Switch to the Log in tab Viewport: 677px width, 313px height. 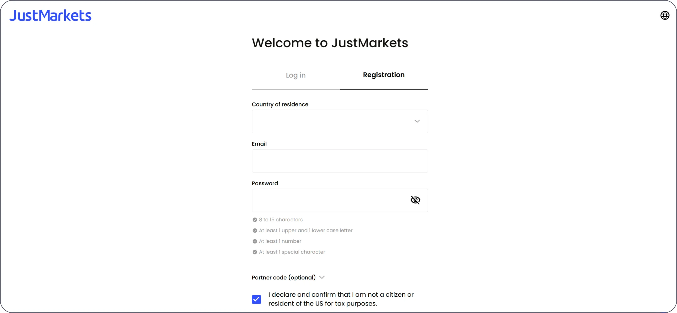[296, 75]
